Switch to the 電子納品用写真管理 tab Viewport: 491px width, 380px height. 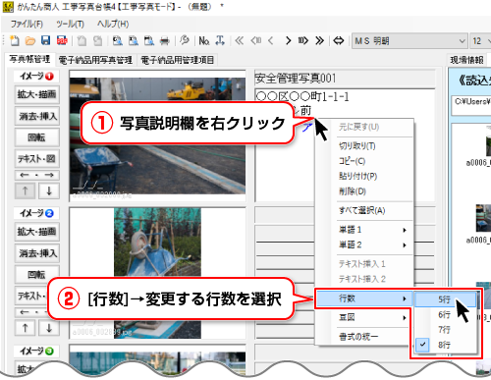click(95, 60)
